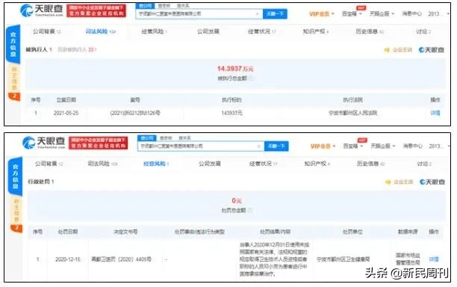
Task: Select 官方信息 side tab in lower screenshot
Action: click(15, 176)
